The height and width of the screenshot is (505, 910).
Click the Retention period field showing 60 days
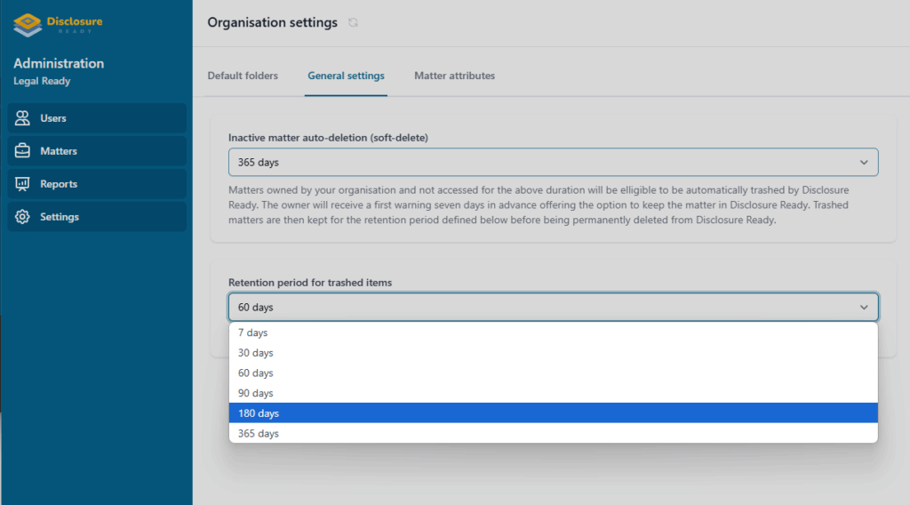tap(533, 307)
